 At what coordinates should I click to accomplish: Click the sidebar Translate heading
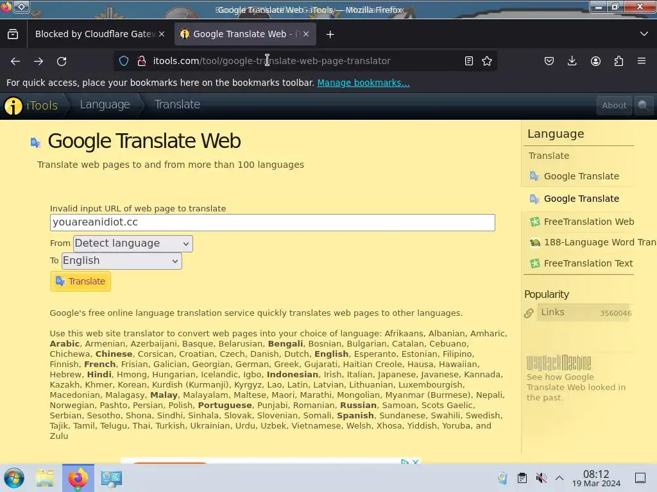pyautogui.click(x=549, y=156)
